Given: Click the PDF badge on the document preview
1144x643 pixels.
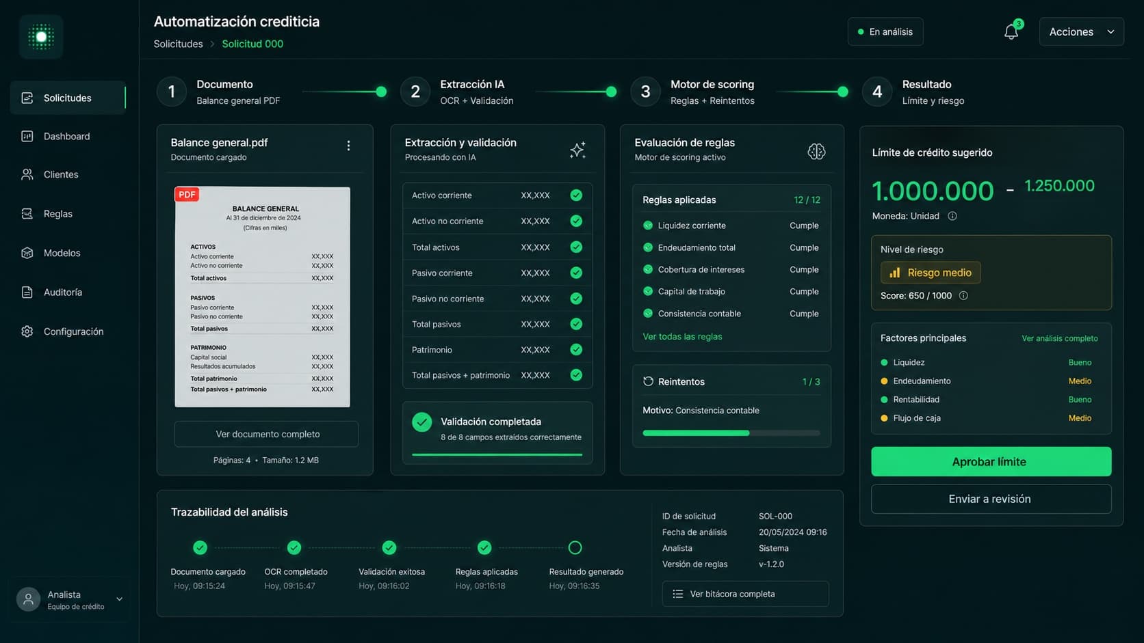Looking at the screenshot, I should [187, 195].
